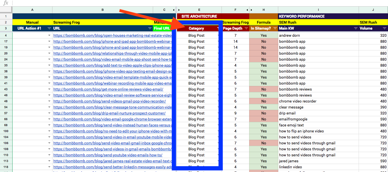Viewport: 388px width, 172px height.
Task: Click the formula bar input field
Action: click(200, 3)
